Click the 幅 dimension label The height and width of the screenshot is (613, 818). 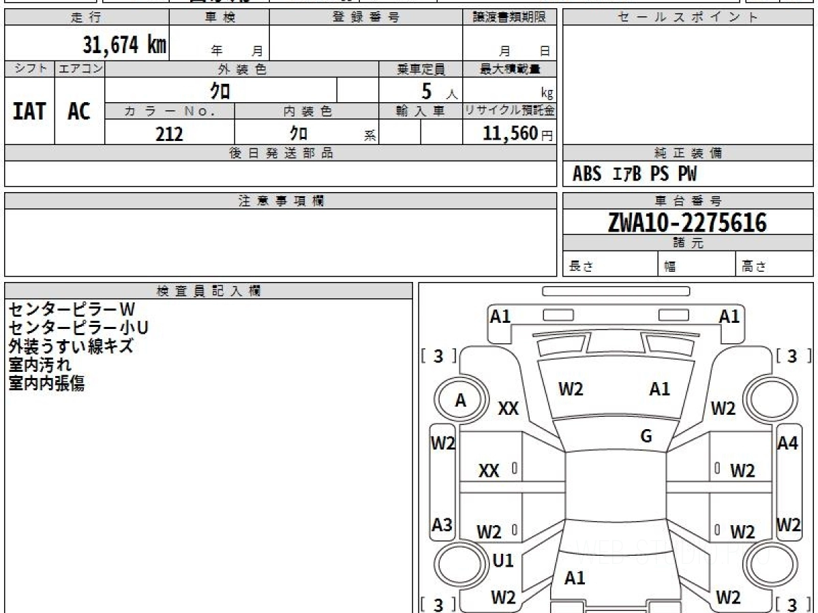pyautogui.click(x=670, y=267)
